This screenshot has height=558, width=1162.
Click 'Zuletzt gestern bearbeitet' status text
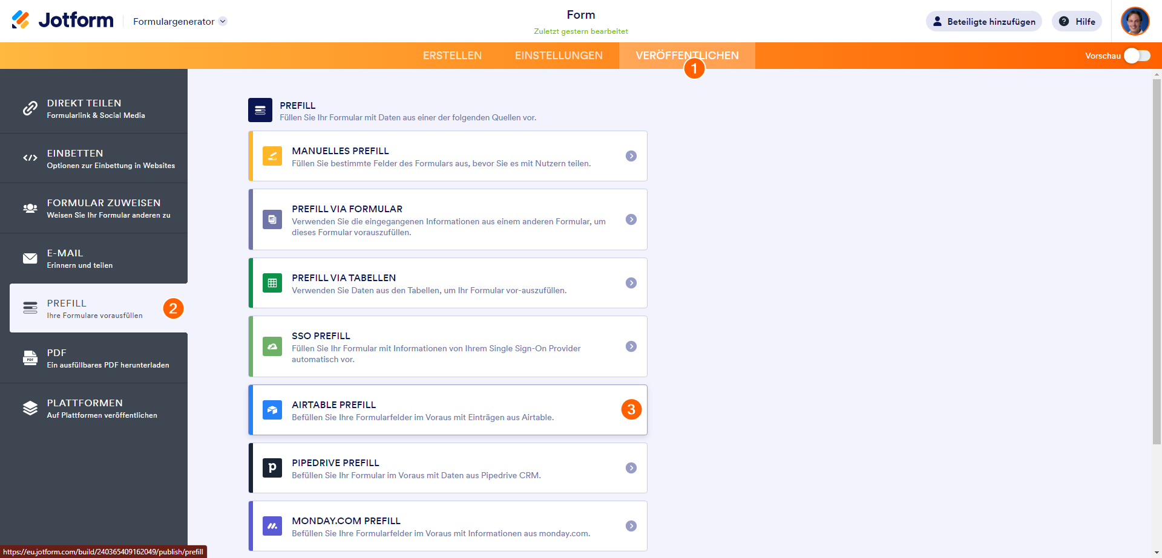pyautogui.click(x=581, y=31)
